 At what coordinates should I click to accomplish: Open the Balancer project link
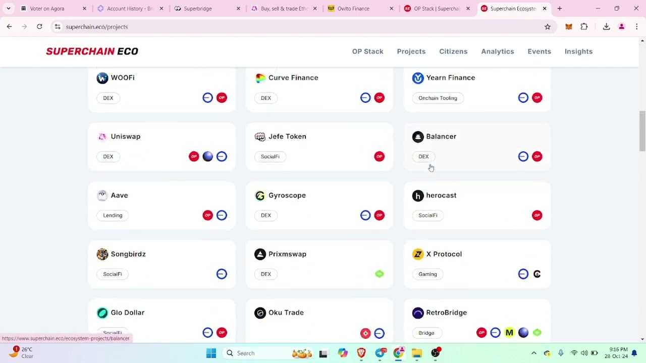click(441, 137)
